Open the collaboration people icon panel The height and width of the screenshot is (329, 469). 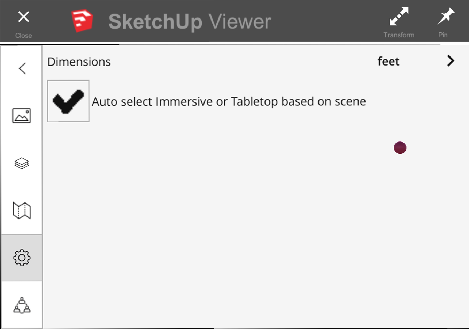pyautogui.click(x=22, y=305)
